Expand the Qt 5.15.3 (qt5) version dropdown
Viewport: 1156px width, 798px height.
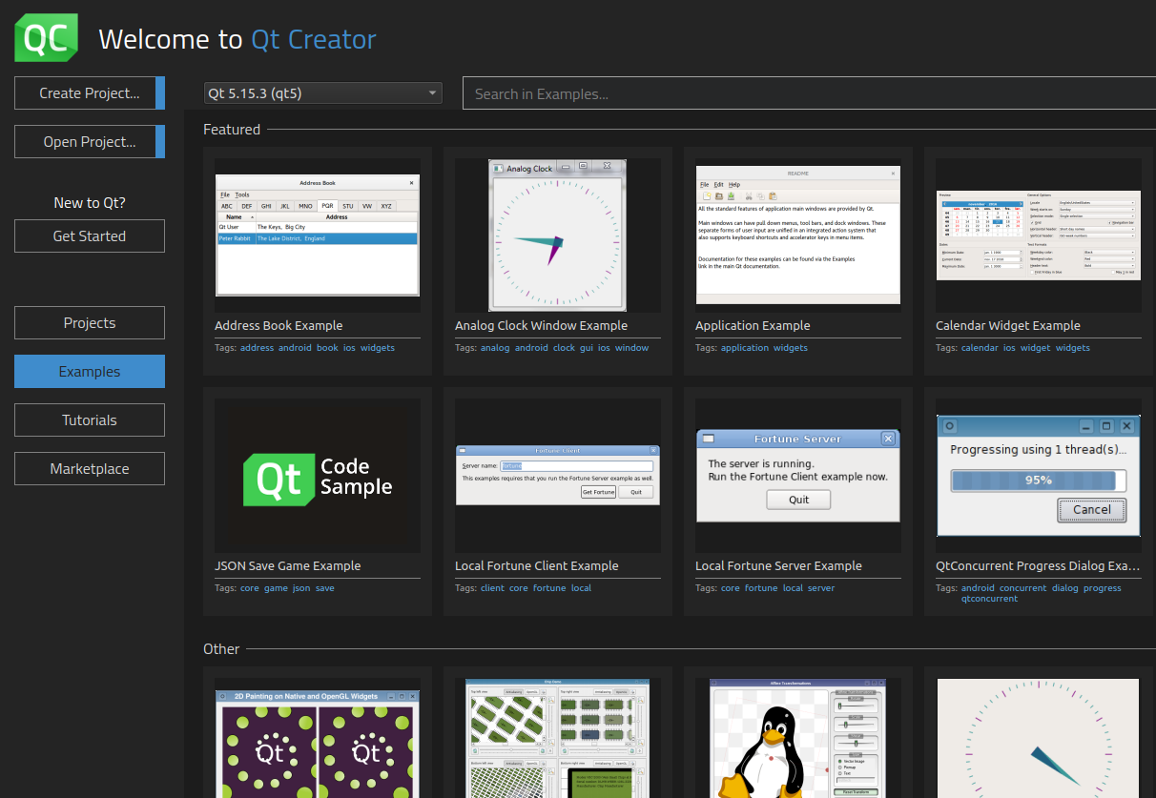pyautogui.click(x=323, y=93)
